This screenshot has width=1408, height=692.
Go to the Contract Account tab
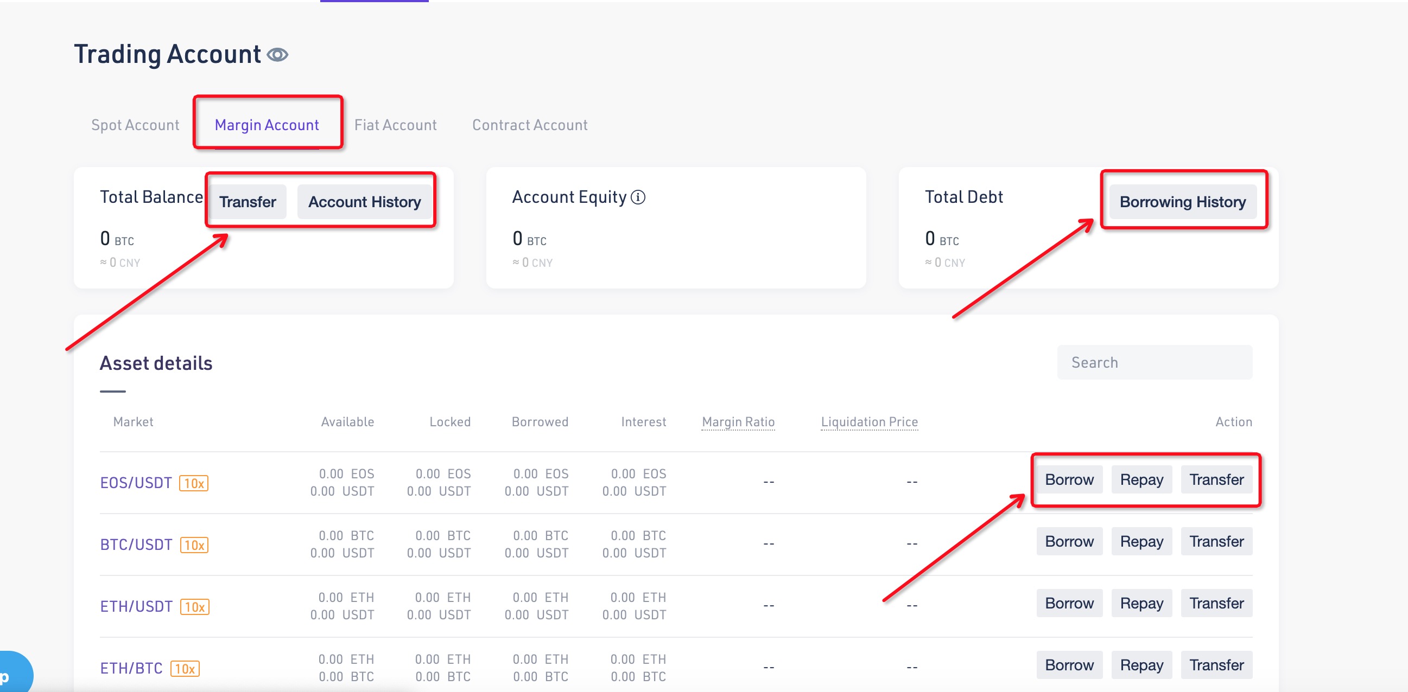click(x=530, y=125)
